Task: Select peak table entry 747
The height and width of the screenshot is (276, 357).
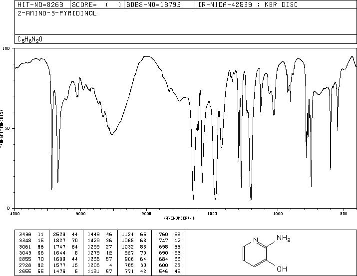Action: (x=163, y=241)
